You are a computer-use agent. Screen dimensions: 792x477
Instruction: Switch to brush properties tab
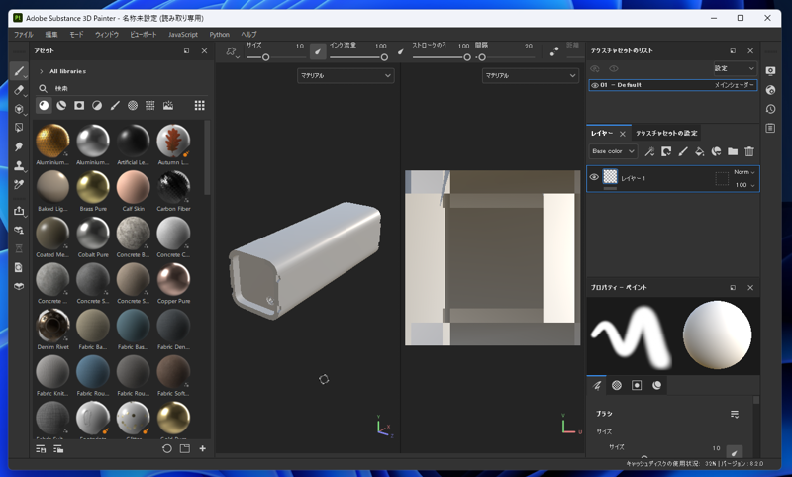click(x=597, y=385)
